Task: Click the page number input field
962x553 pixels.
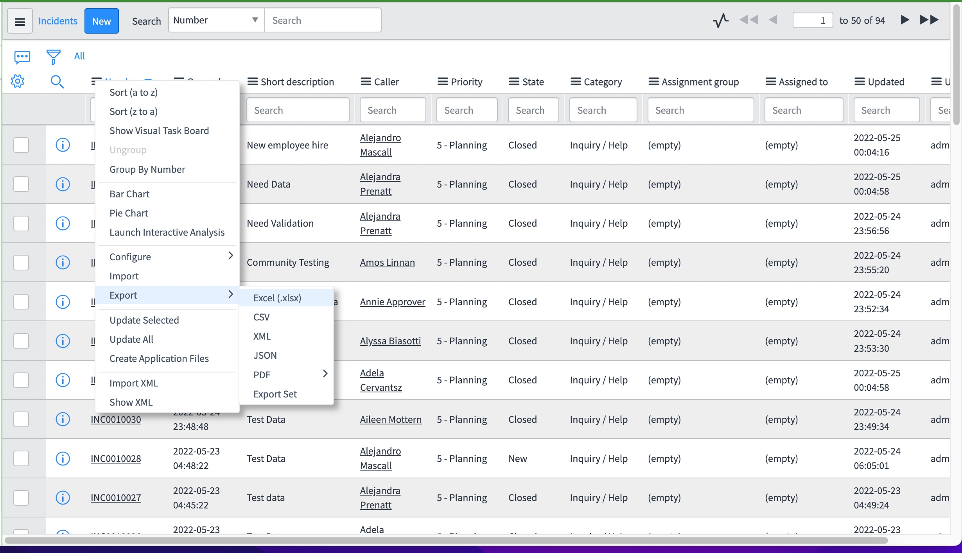Action: (x=812, y=20)
